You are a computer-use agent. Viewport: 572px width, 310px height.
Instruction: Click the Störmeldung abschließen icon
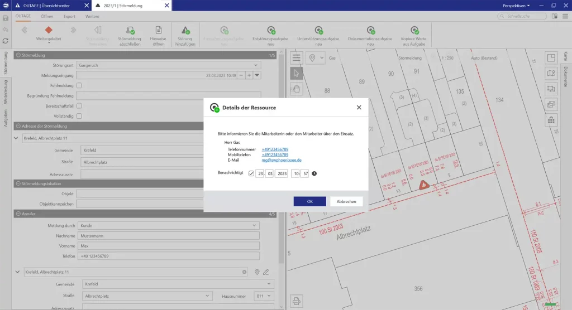(130, 31)
